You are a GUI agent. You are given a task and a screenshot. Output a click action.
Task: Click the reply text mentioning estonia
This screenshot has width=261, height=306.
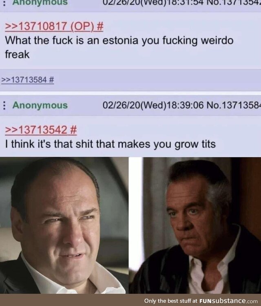pyautogui.click(x=119, y=47)
